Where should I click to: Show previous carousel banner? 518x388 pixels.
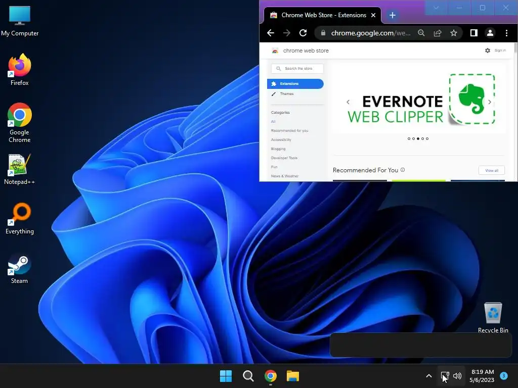348,102
